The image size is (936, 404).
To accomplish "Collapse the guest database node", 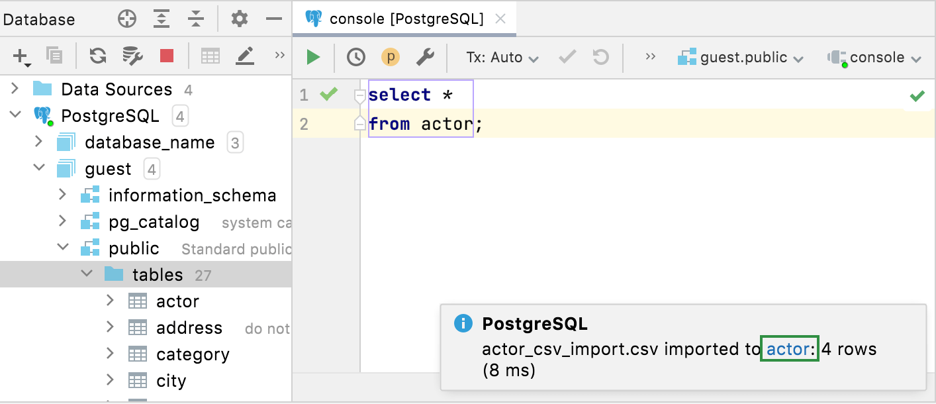I will tap(39, 168).
